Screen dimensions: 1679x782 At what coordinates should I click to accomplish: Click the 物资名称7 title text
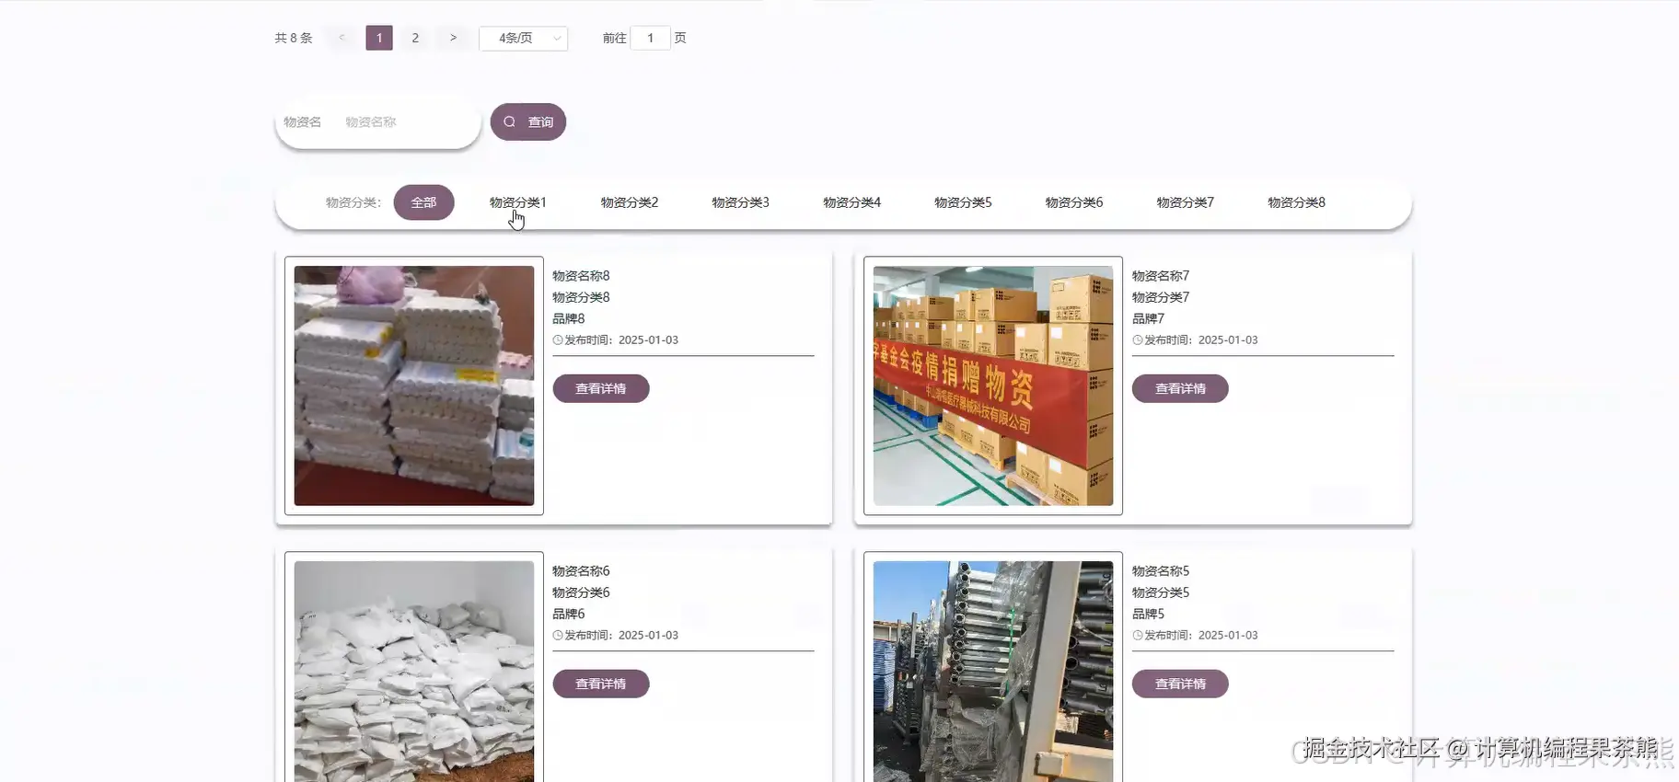(x=1161, y=276)
